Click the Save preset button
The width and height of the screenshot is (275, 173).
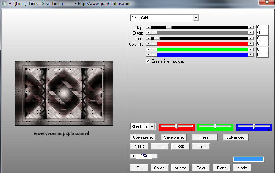coord(174,137)
